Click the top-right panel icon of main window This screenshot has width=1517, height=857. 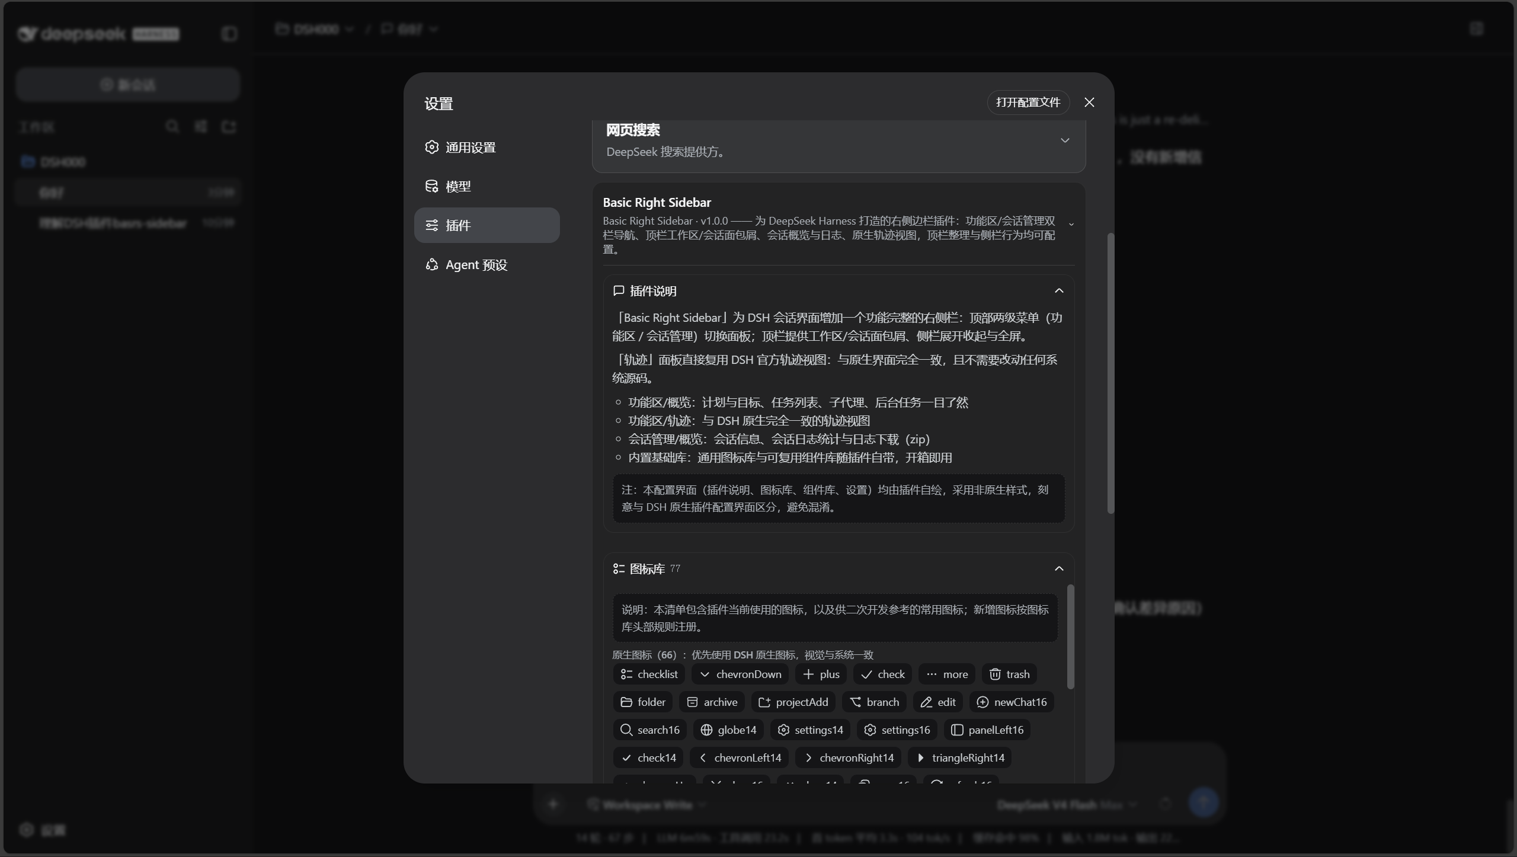[1476, 28]
